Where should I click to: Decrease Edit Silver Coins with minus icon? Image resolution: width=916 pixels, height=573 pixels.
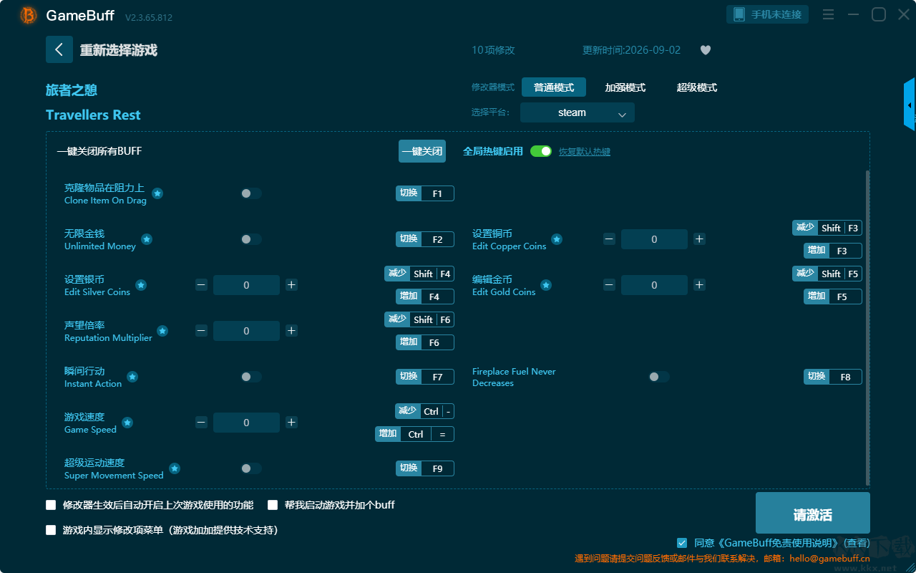[201, 285]
